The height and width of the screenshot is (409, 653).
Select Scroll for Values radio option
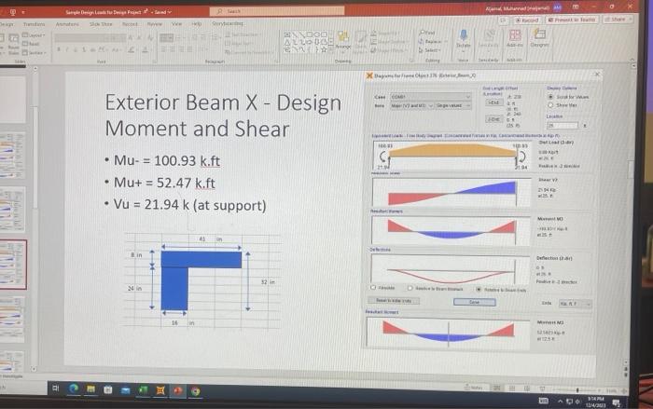[x=550, y=97]
